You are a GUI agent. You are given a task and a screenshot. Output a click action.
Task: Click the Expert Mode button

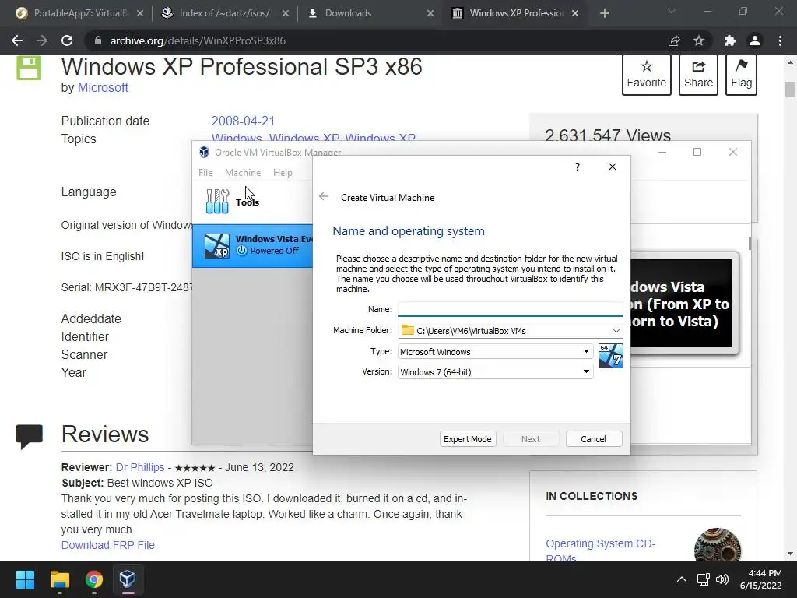point(468,439)
